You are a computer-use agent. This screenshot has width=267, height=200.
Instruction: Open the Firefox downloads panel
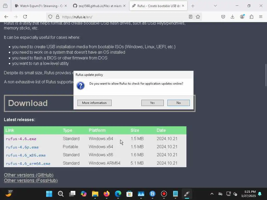click(x=232, y=17)
